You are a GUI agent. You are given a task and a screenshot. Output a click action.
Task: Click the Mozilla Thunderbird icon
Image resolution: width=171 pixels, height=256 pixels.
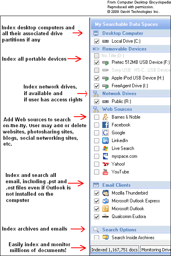(105, 193)
